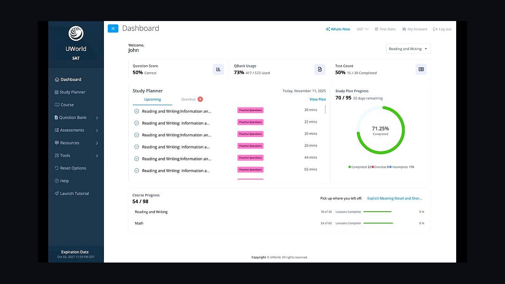Click the UWorld logo in the sidebar

pyautogui.click(x=76, y=33)
